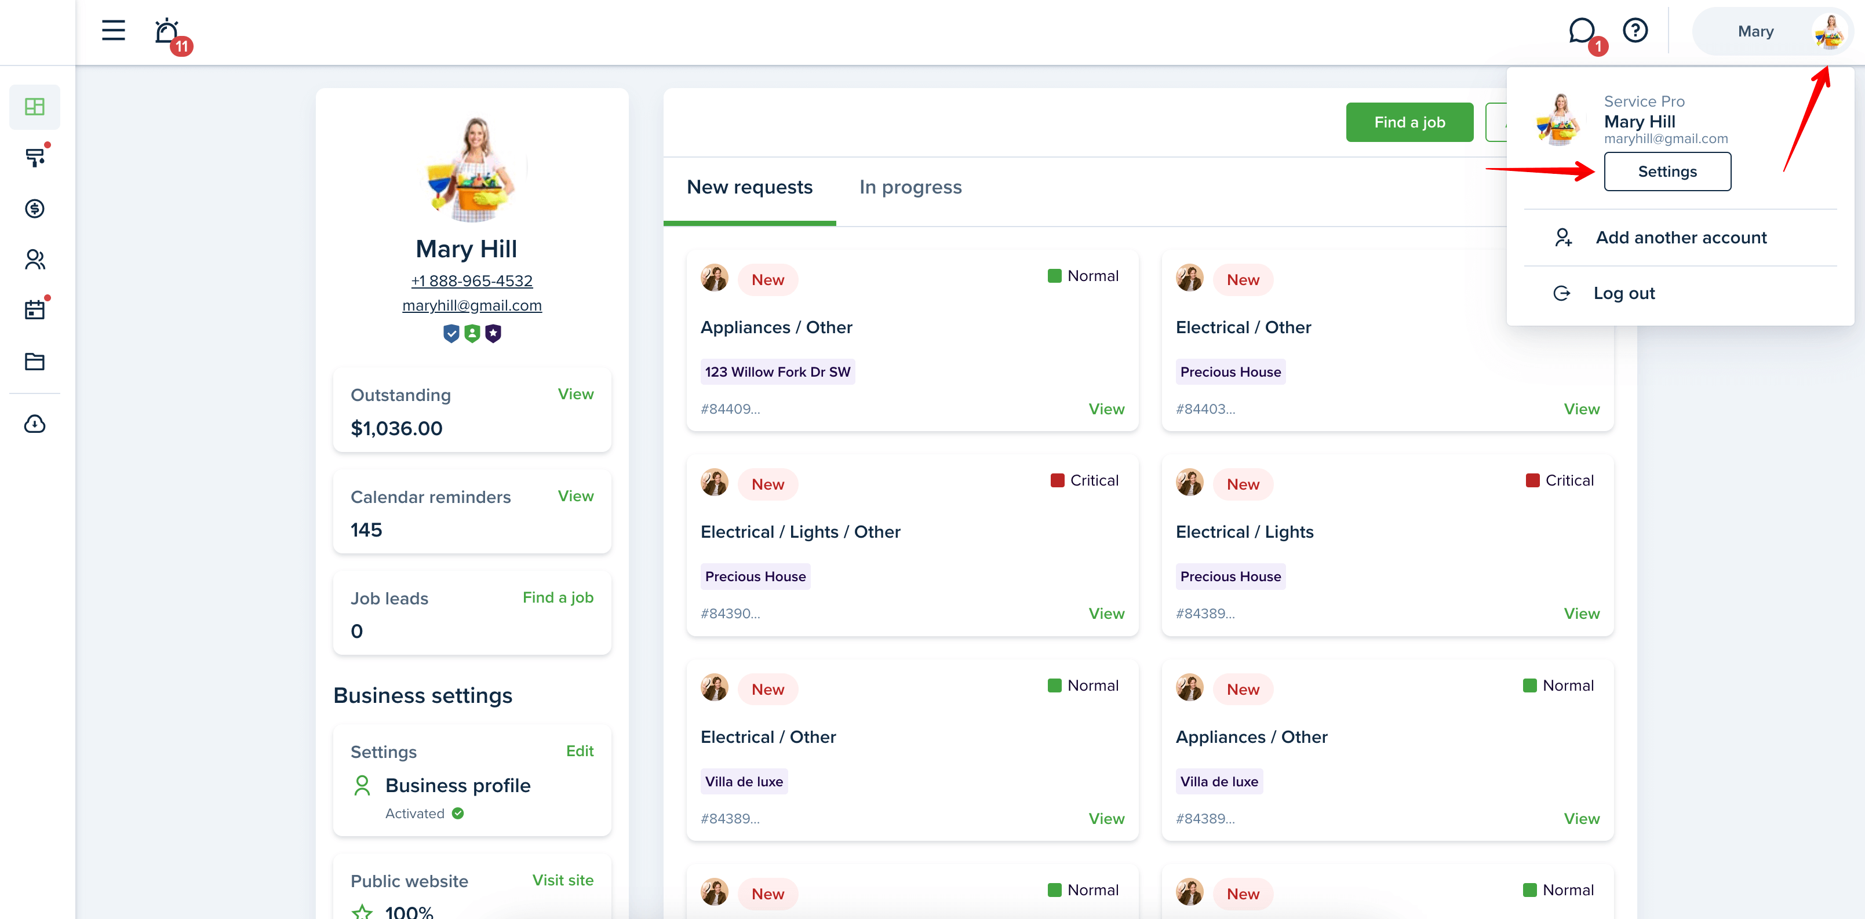
Task: Open the chat messages icon
Action: [1581, 30]
